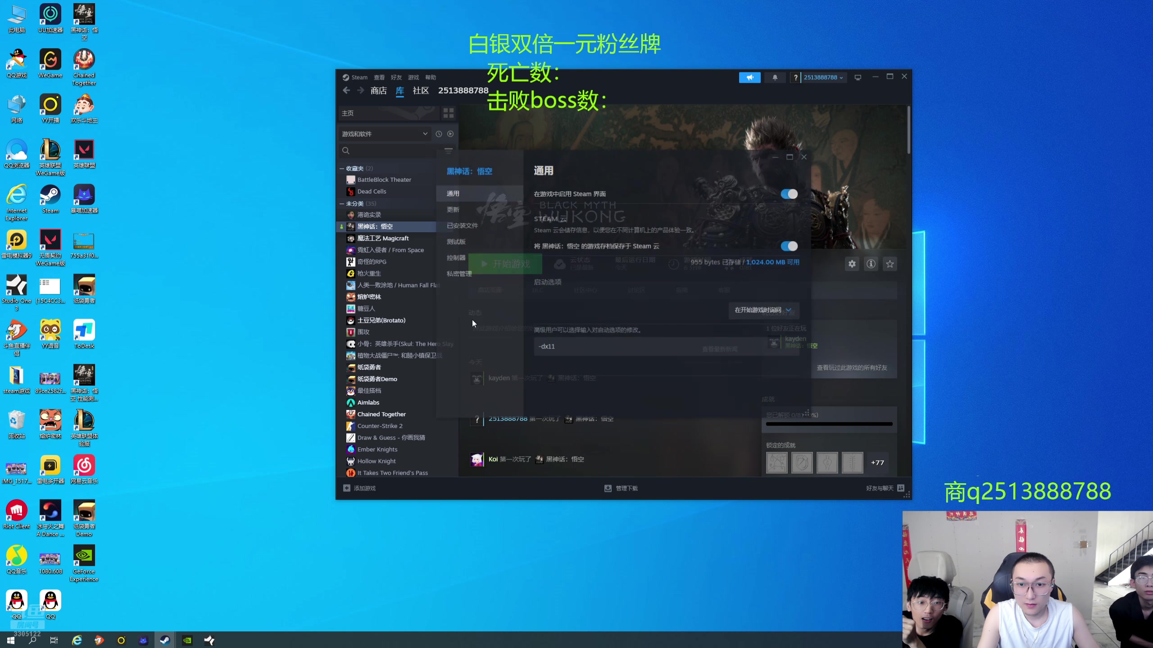1153x648 pixels.
Task: Open game settings gear icon
Action: coord(852,264)
